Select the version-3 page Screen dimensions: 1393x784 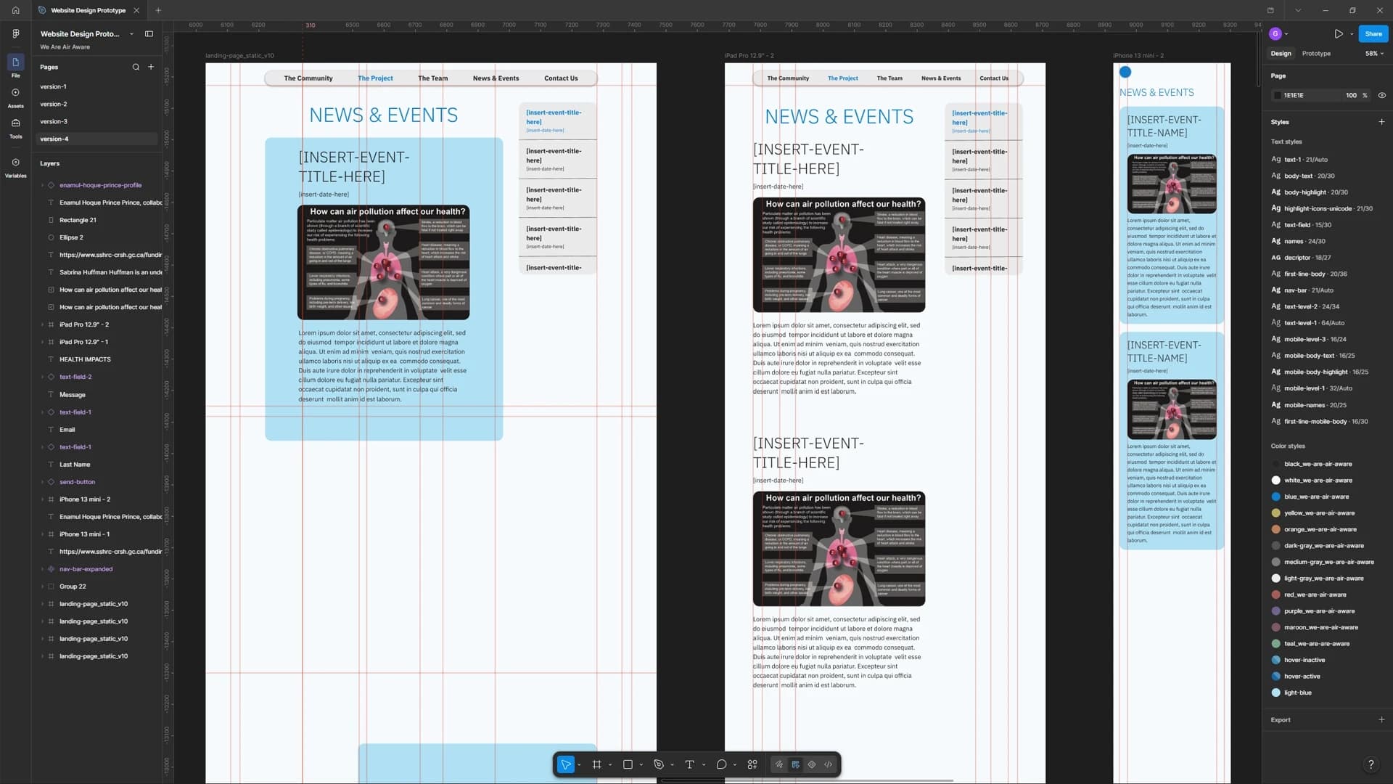tap(96, 121)
